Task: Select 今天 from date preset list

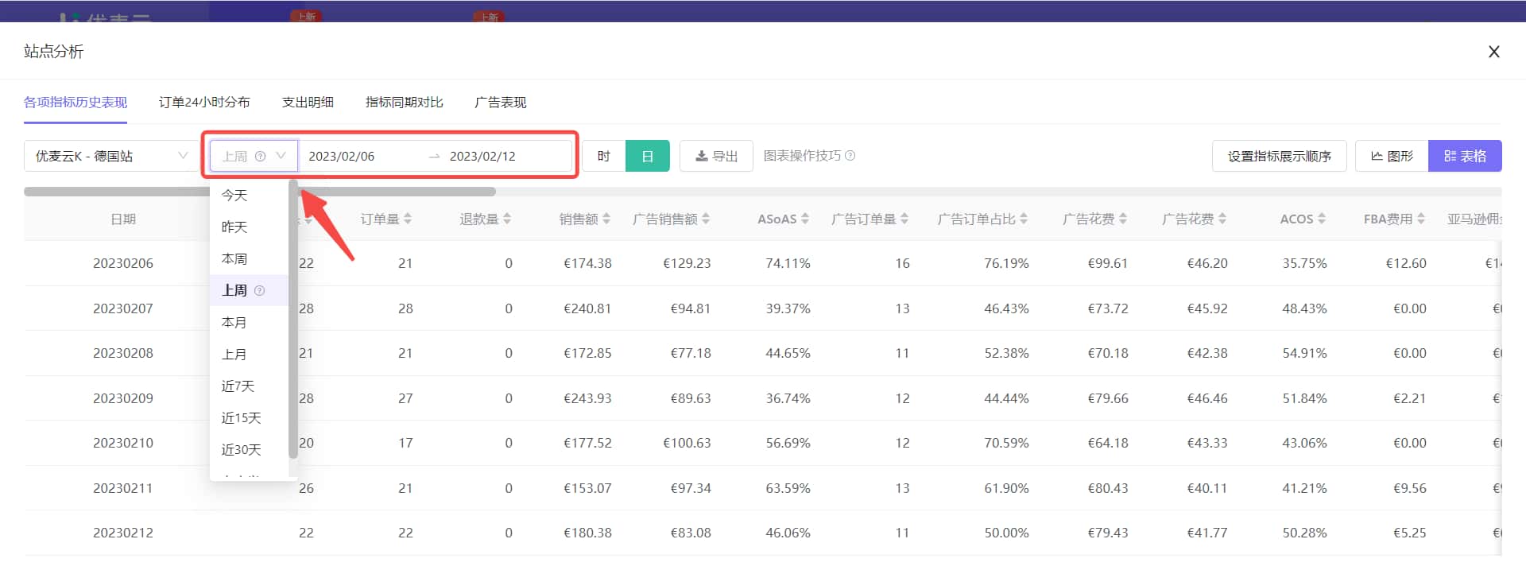Action: [x=249, y=196]
